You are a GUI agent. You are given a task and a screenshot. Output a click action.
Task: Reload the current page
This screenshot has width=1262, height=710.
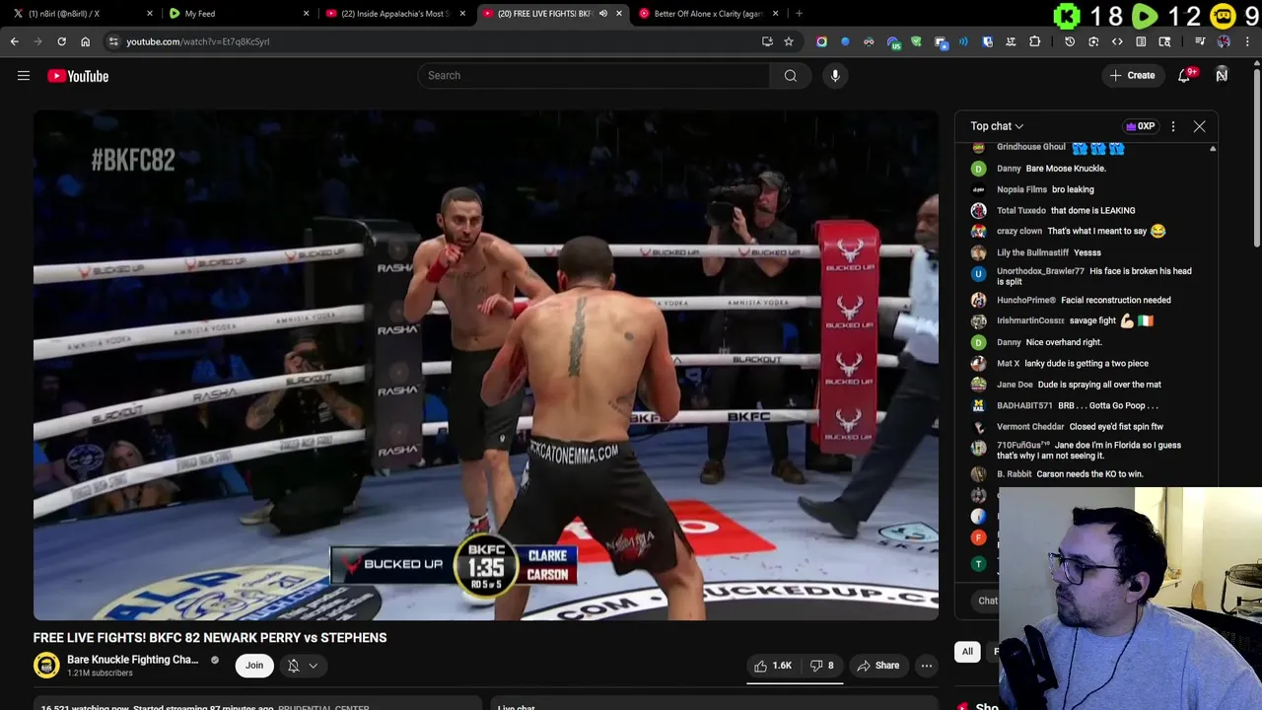[x=61, y=41]
